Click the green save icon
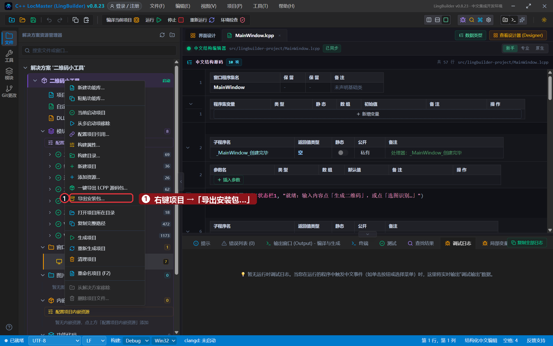Screen dimensions: 553x346 [x=33, y=20]
